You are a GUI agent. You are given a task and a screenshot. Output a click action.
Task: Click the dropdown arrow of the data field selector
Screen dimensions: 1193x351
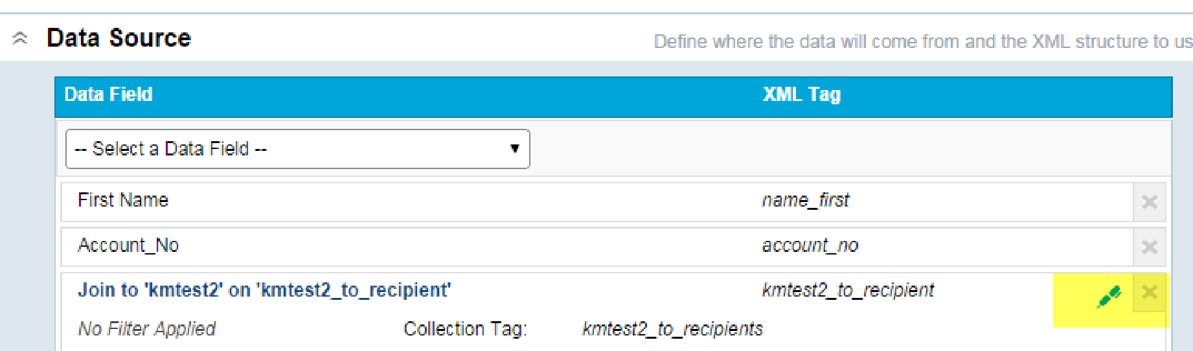(514, 149)
